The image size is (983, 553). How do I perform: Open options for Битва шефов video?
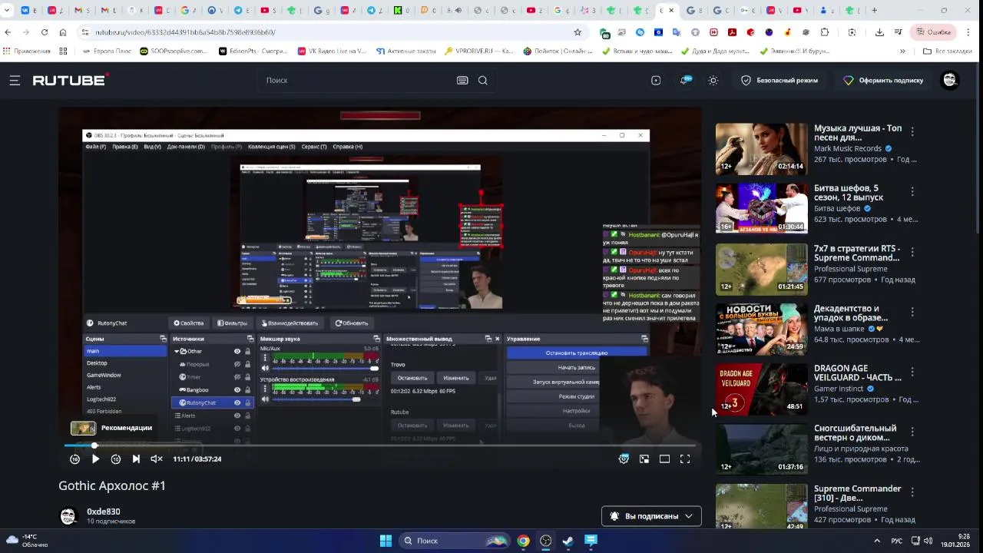(x=912, y=191)
